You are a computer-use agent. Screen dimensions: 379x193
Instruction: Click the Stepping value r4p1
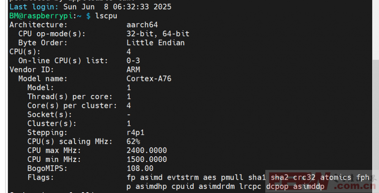pos(135,132)
